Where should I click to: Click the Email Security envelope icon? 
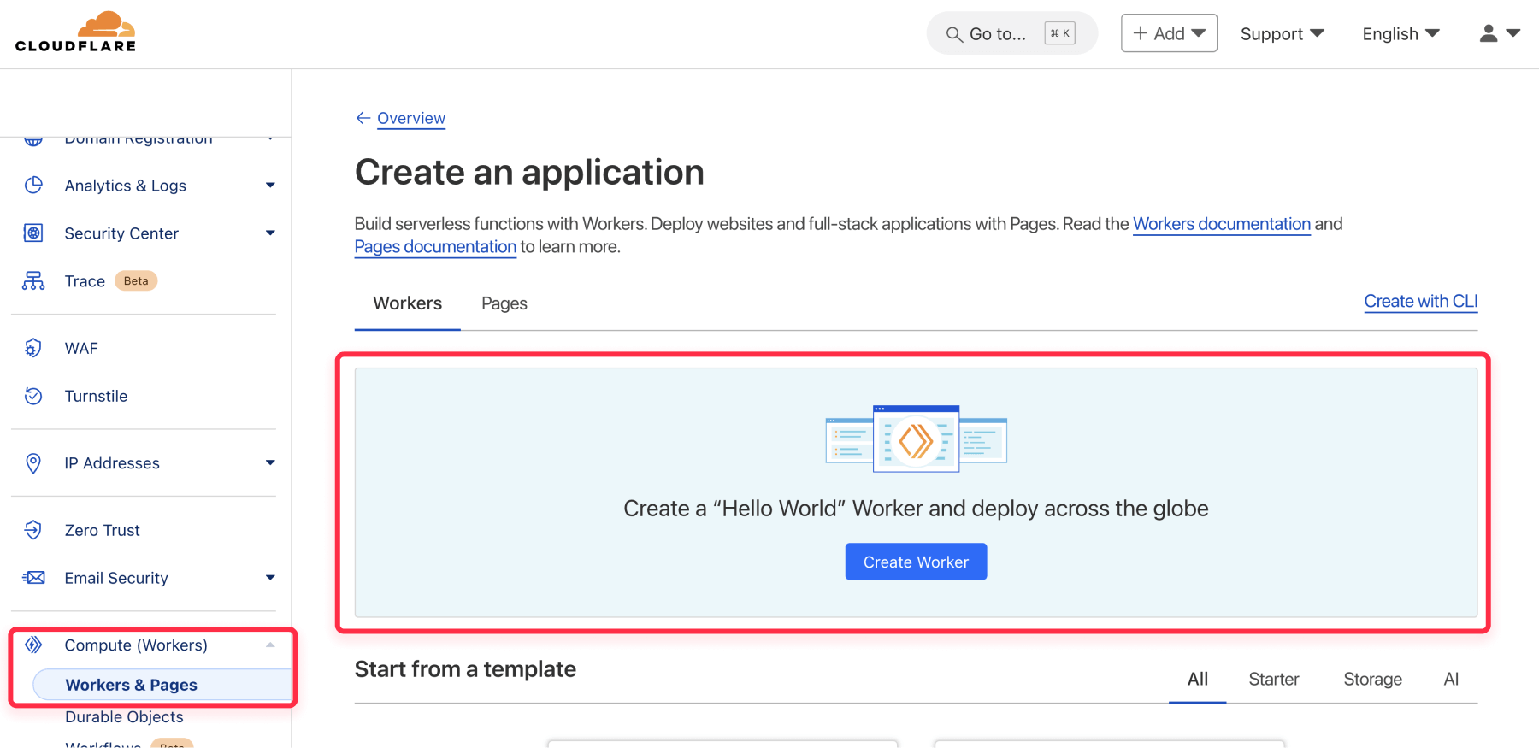pos(33,578)
